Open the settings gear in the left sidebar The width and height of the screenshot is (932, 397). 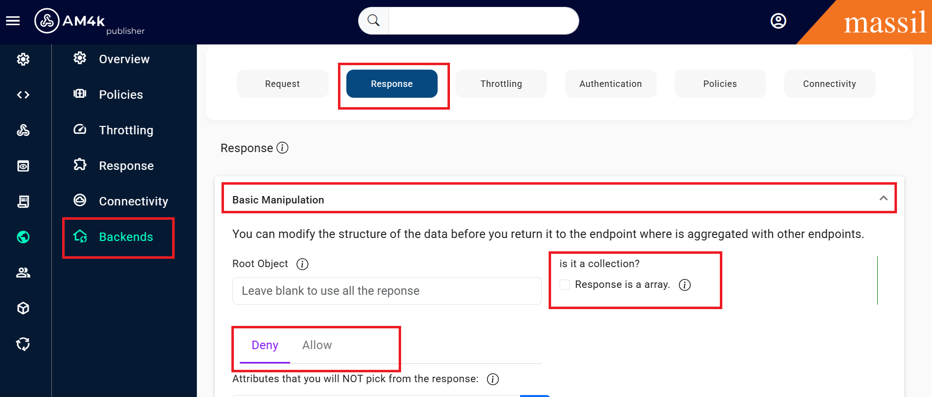click(23, 59)
